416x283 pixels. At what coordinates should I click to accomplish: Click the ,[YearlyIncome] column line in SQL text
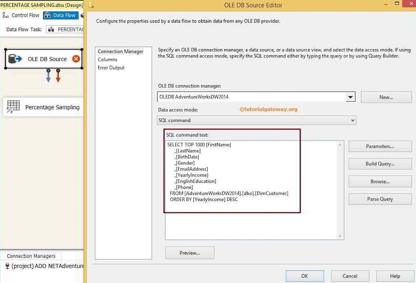point(192,175)
